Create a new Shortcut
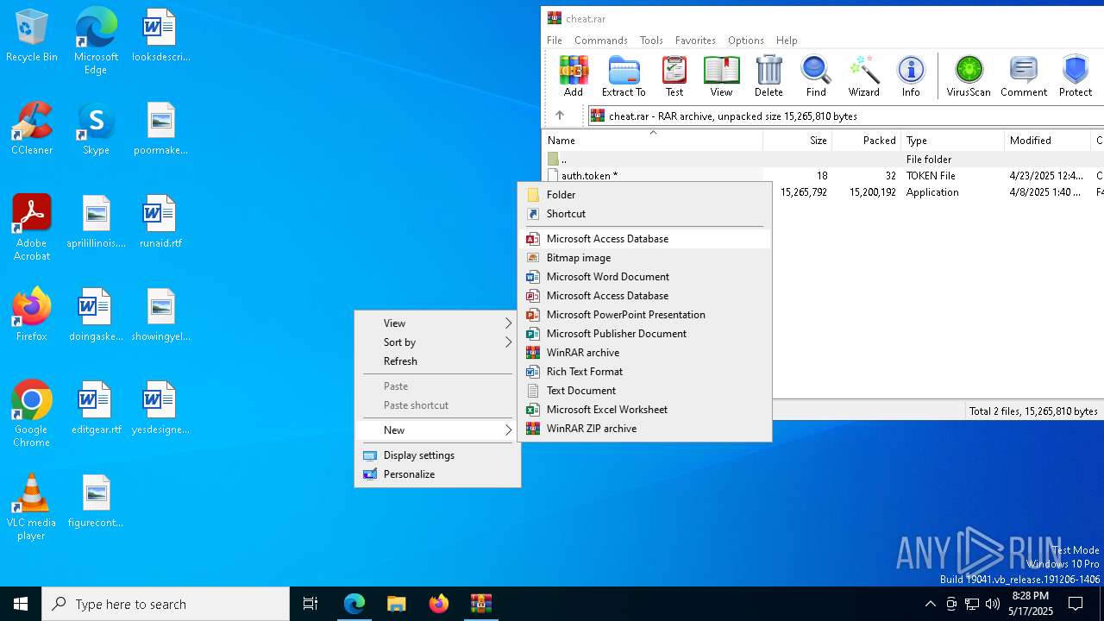1104x621 pixels. coord(644,214)
